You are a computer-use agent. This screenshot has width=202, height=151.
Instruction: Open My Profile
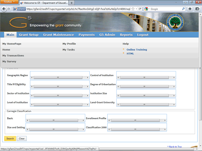(x=69, y=44)
